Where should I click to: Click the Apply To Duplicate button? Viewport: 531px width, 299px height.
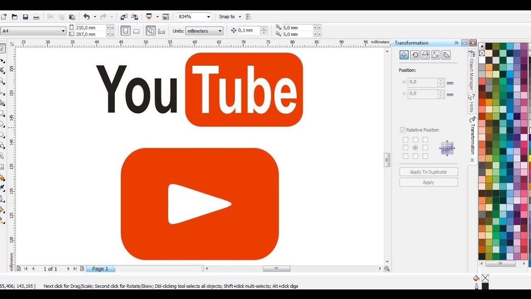(x=429, y=172)
